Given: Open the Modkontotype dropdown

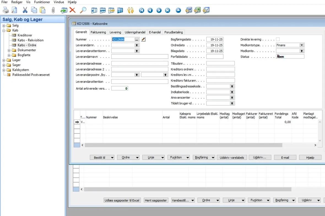Looking at the screenshot, I should [302, 45].
